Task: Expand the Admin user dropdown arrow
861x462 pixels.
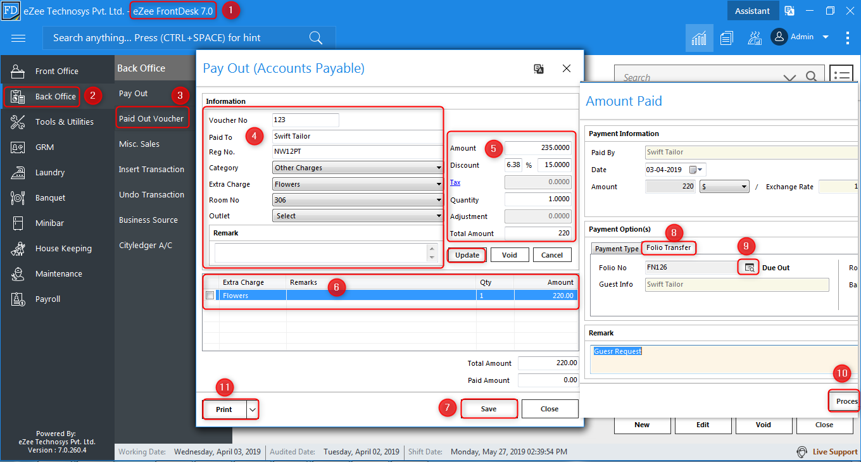Action: click(826, 37)
